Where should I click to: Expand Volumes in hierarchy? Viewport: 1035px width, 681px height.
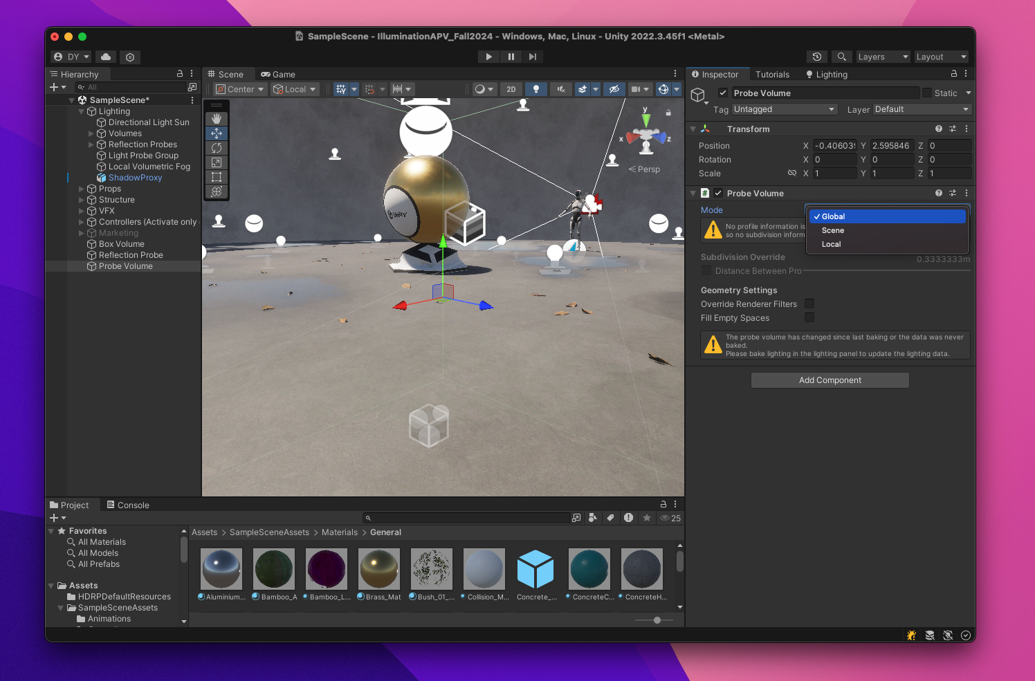point(91,133)
